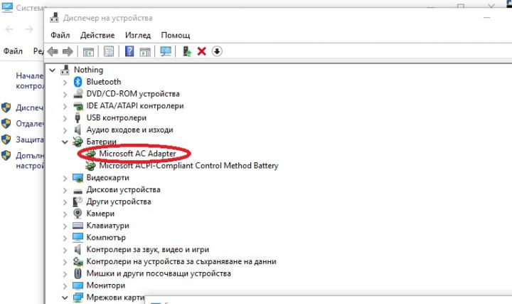Expand IDE ATA/ATAPI контролери category
Image resolution: width=512 pixels, height=304 pixels.
point(65,106)
